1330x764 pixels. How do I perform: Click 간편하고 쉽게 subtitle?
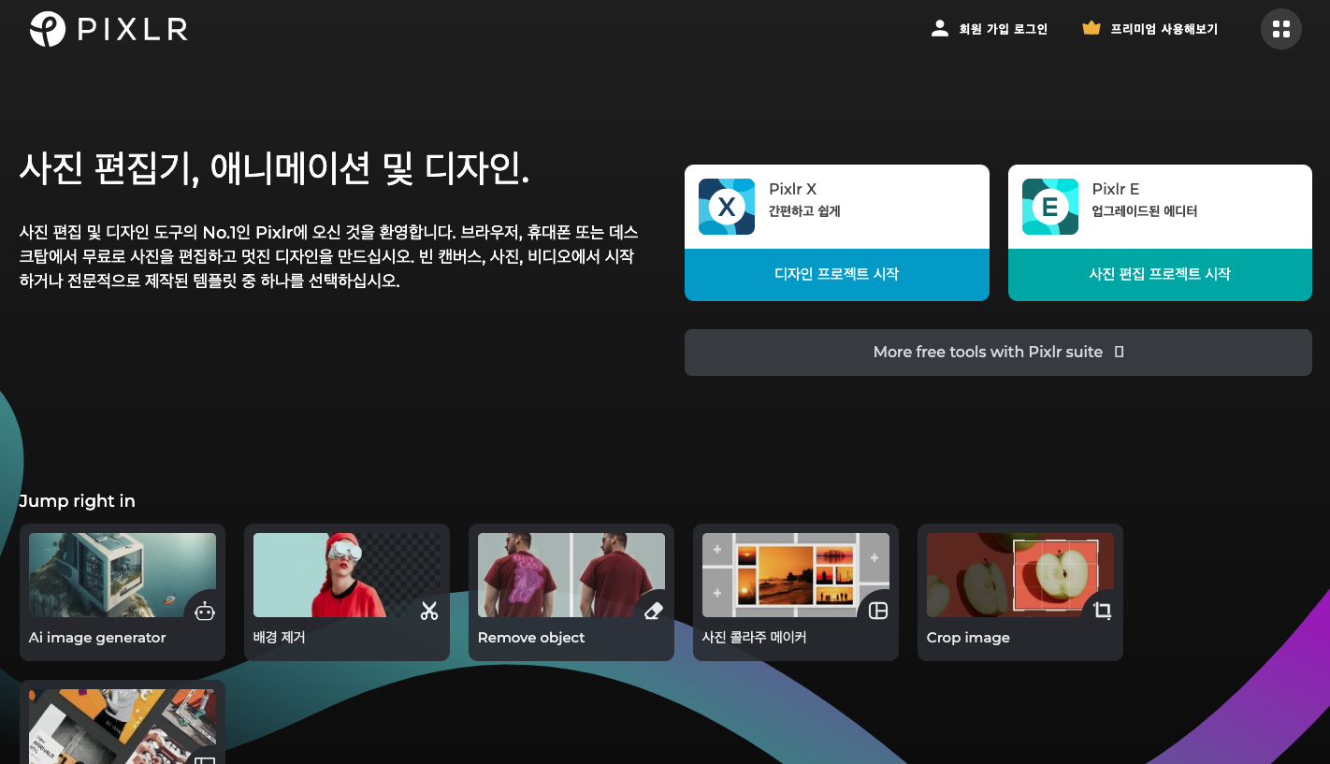804,211
